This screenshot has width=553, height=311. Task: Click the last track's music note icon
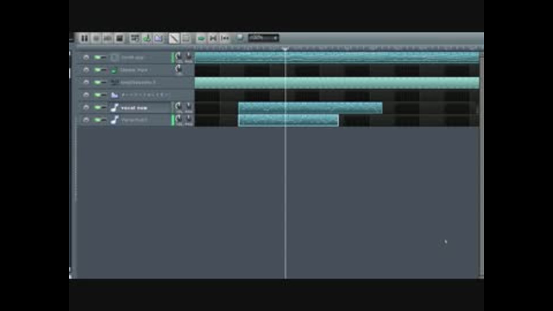(x=114, y=120)
